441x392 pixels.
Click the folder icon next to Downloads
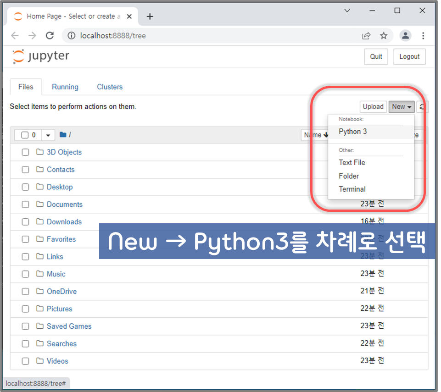tap(40, 222)
